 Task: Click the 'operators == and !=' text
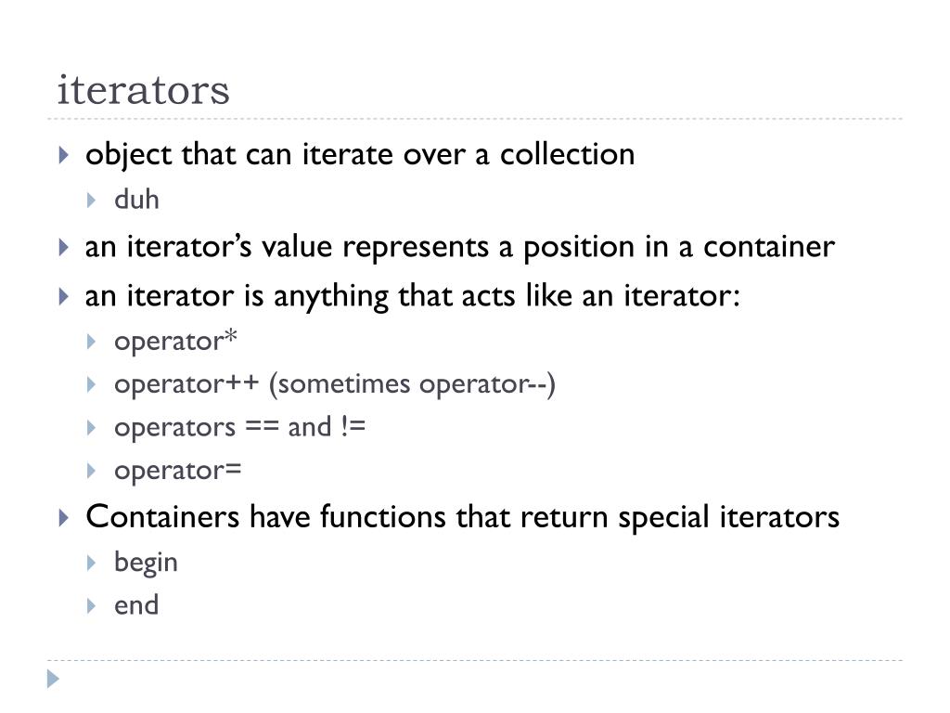[x=240, y=427]
